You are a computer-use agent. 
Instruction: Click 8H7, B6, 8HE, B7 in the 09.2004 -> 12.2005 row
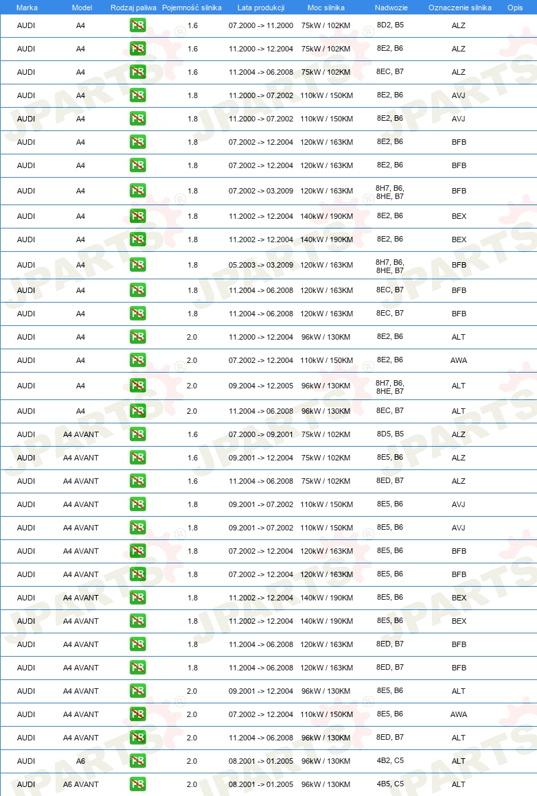tap(390, 387)
